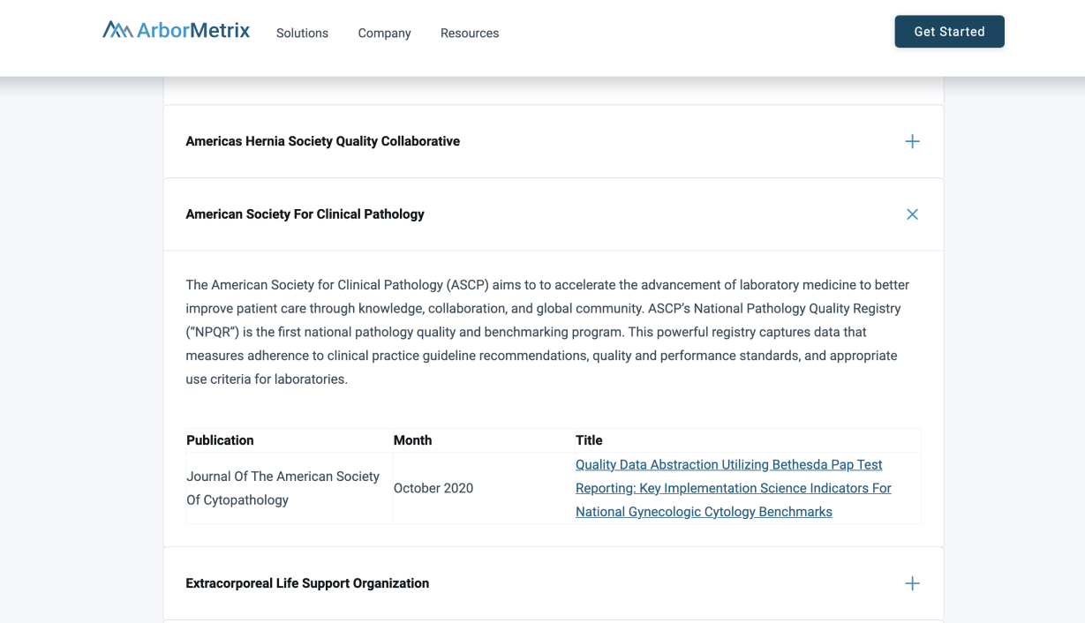
Task: Click the Americas Hernia Society Quality Collaborative heading
Action: [x=322, y=141]
